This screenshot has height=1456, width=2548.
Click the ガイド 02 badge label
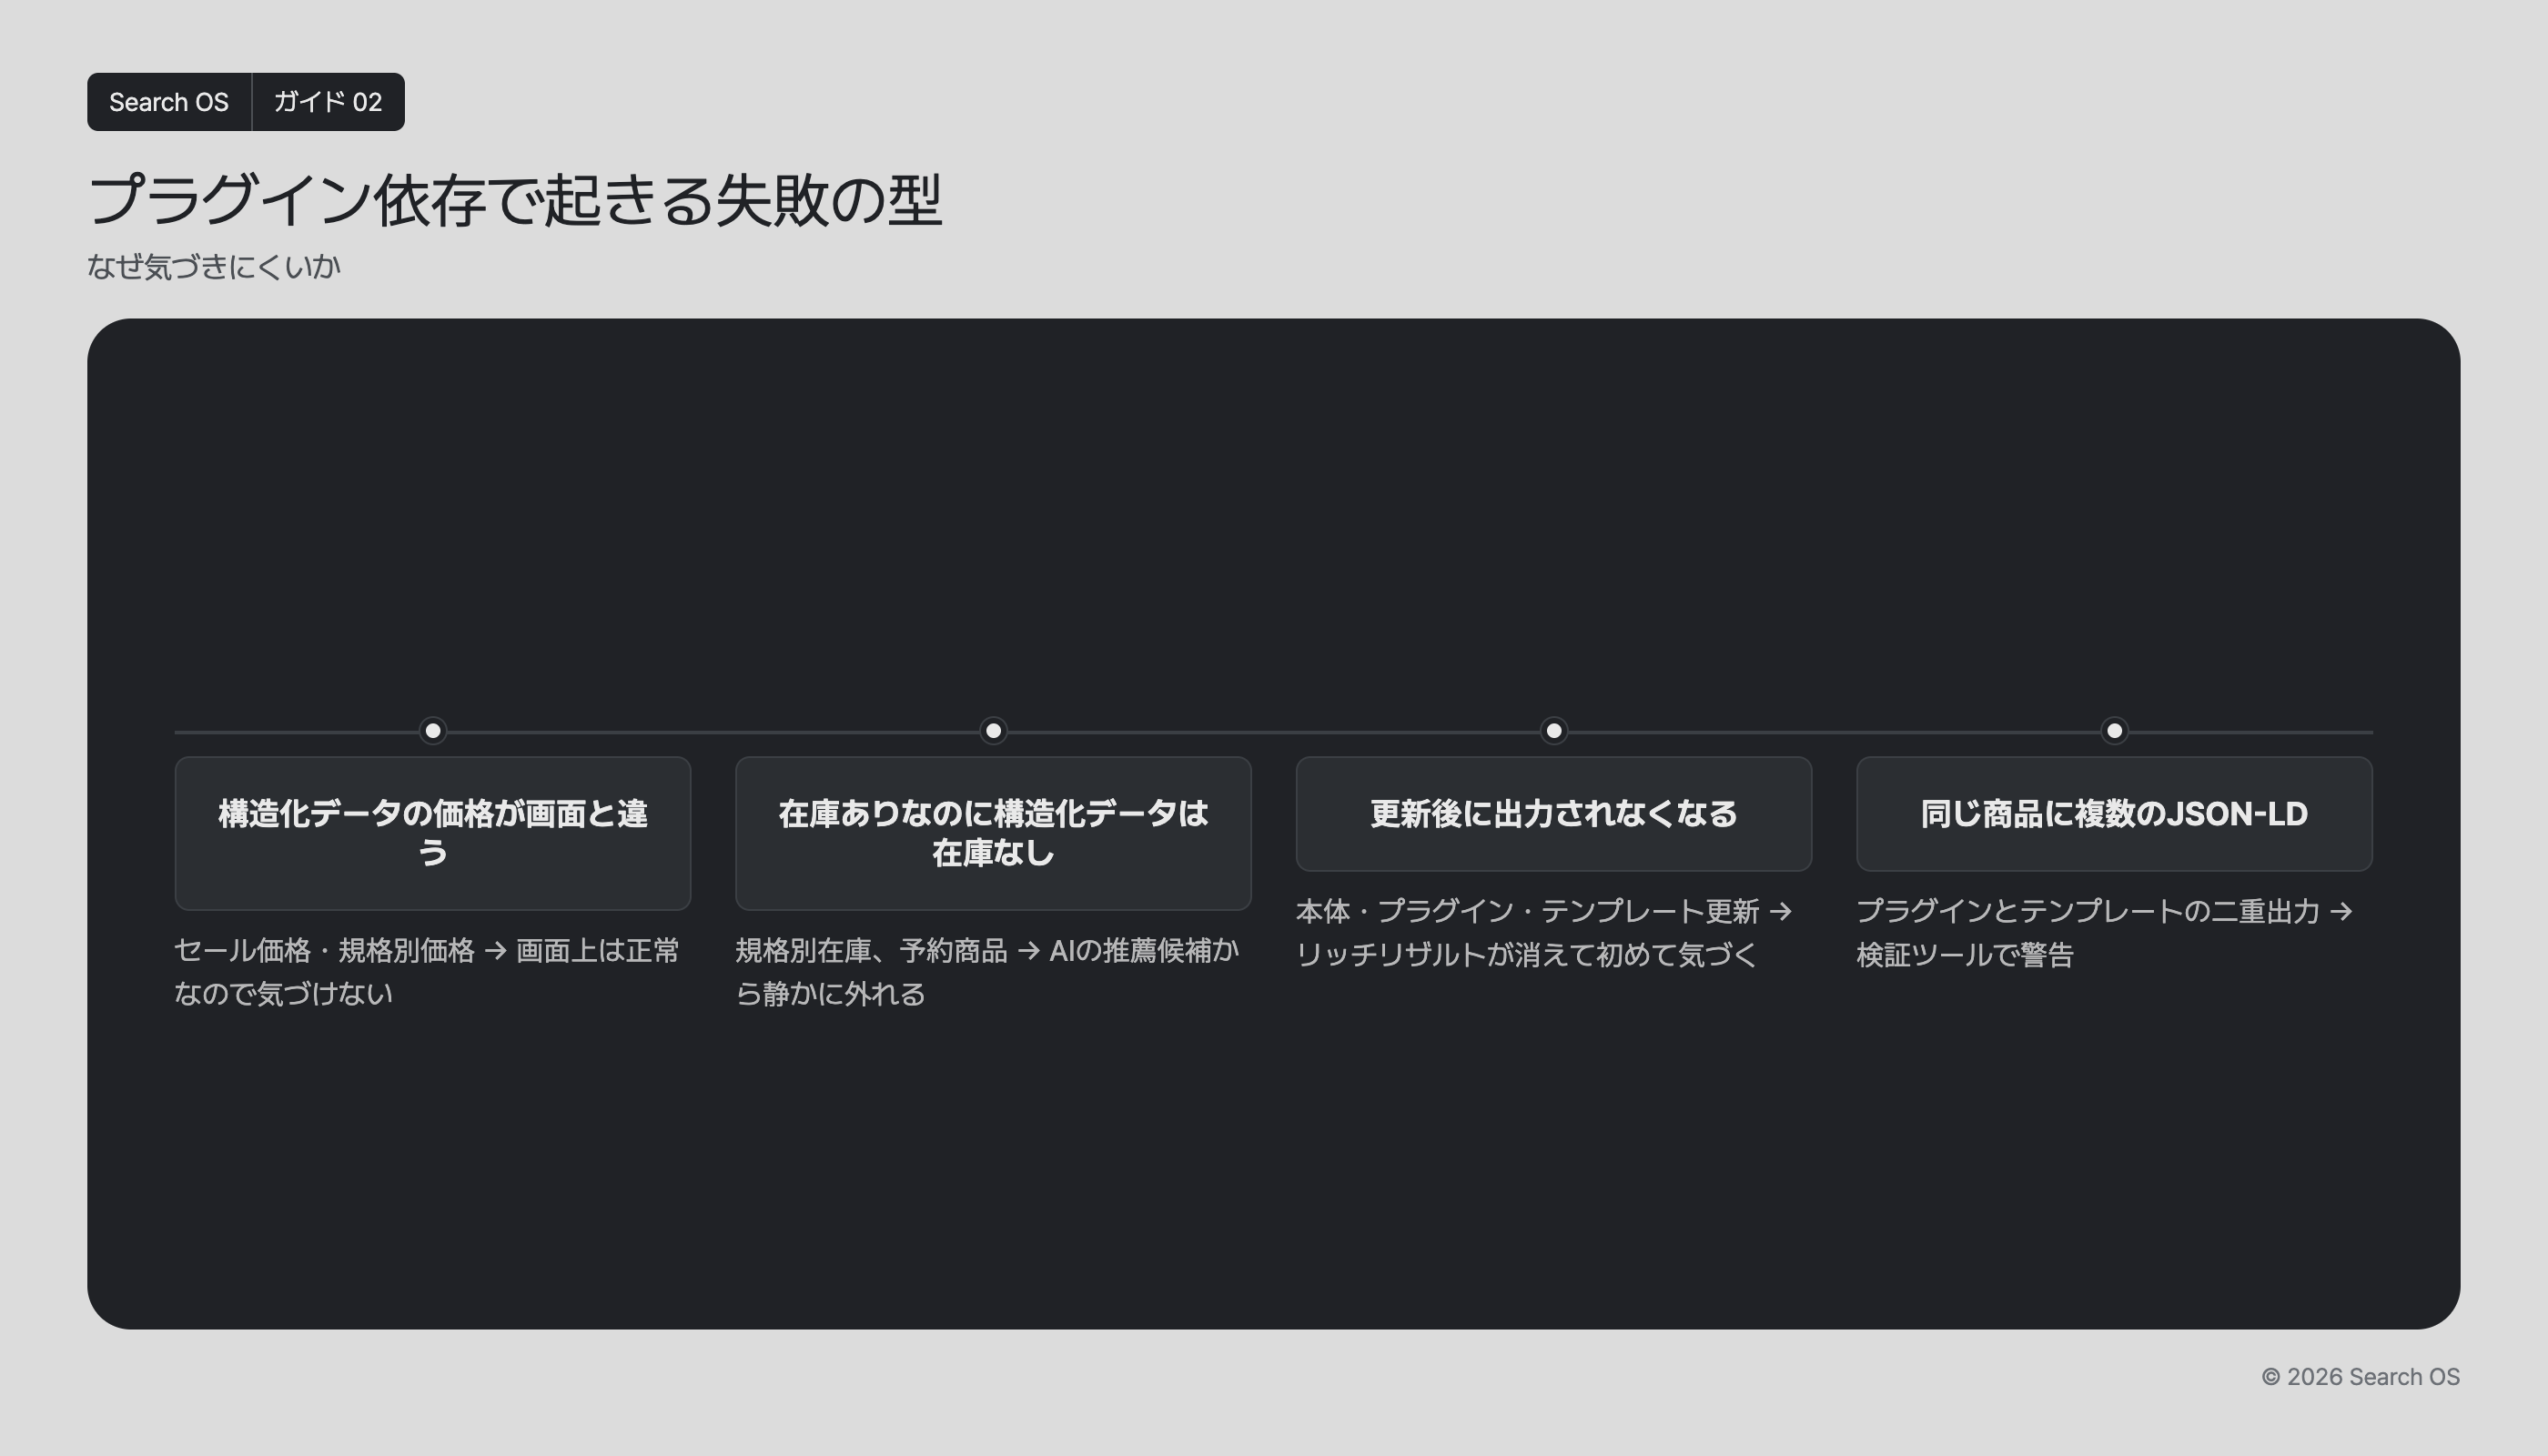[328, 102]
